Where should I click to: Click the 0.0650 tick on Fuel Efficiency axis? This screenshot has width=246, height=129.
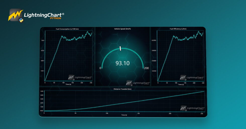[x=154, y=50]
